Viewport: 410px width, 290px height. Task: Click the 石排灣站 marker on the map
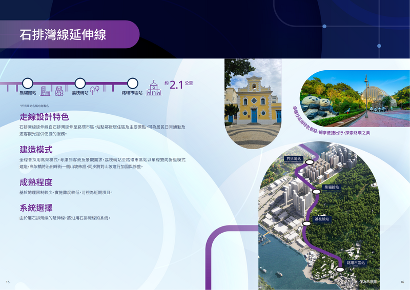[x=310, y=163]
